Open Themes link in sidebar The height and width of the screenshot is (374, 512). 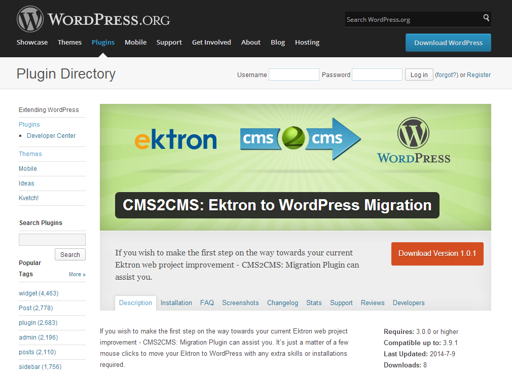tap(30, 154)
